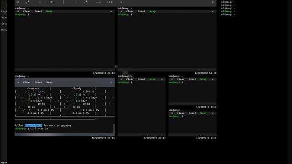Toggle Wrap in pane with 33:17 status
The height and width of the screenshot is (164, 292).
click(x=152, y=79)
